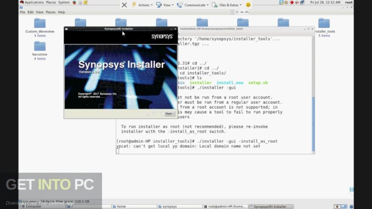The height and width of the screenshot is (209, 372).
Task: Open the Communicate dropdown in remote toolbar
Action: (x=193, y=5)
